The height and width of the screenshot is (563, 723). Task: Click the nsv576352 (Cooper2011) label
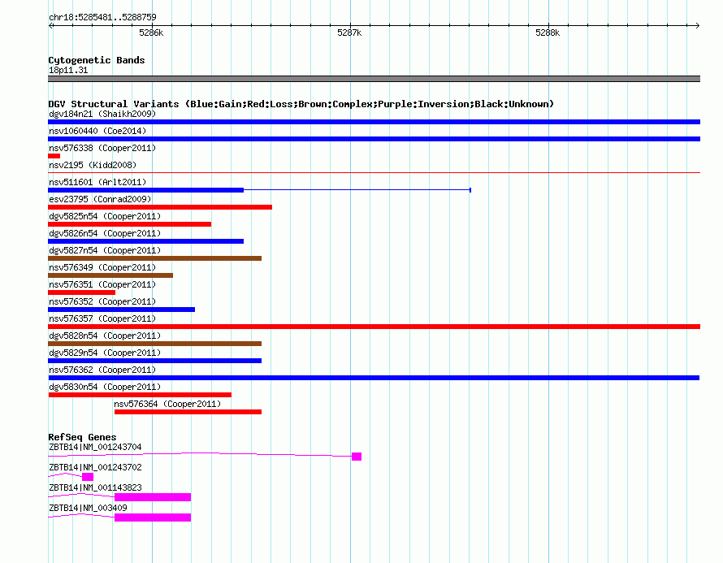pyautogui.click(x=102, y=301)
